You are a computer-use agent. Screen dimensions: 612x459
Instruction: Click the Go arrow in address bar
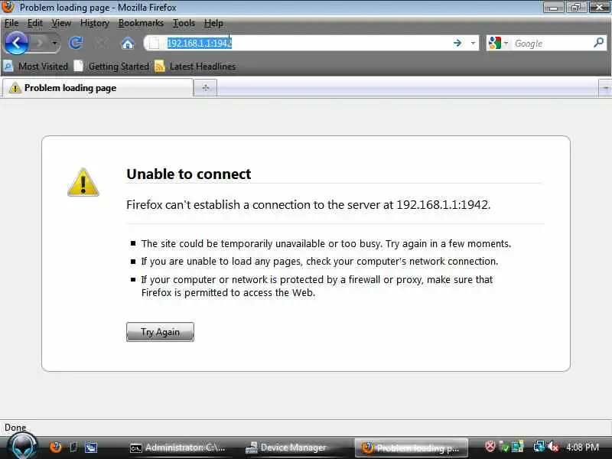[457, 43]
